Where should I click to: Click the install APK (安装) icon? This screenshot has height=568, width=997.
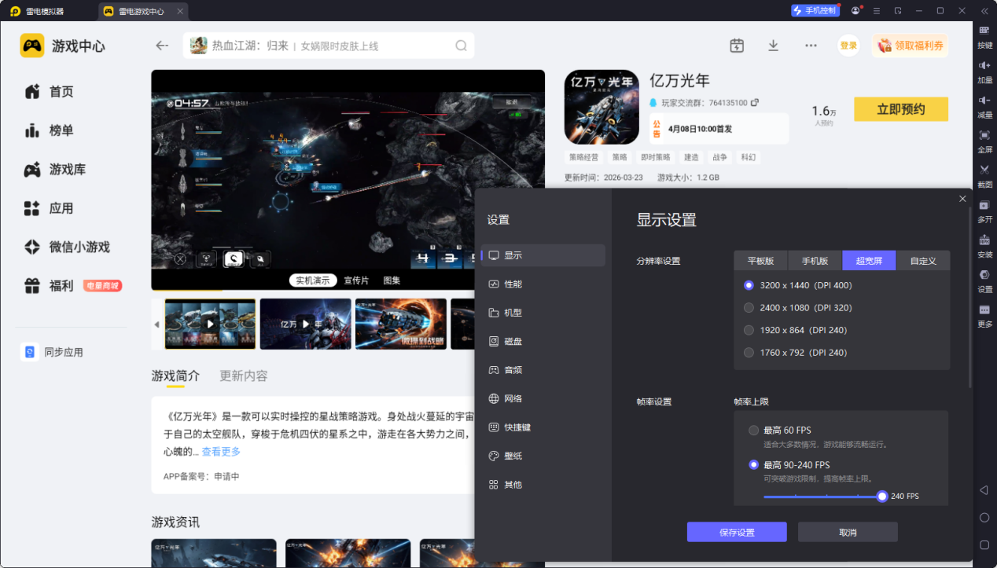tap(984, 240)
